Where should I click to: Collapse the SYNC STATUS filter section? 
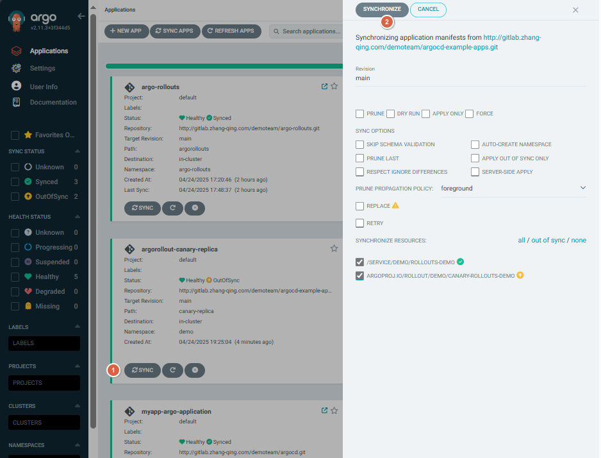pyautogui.click(x=78, y=151)
